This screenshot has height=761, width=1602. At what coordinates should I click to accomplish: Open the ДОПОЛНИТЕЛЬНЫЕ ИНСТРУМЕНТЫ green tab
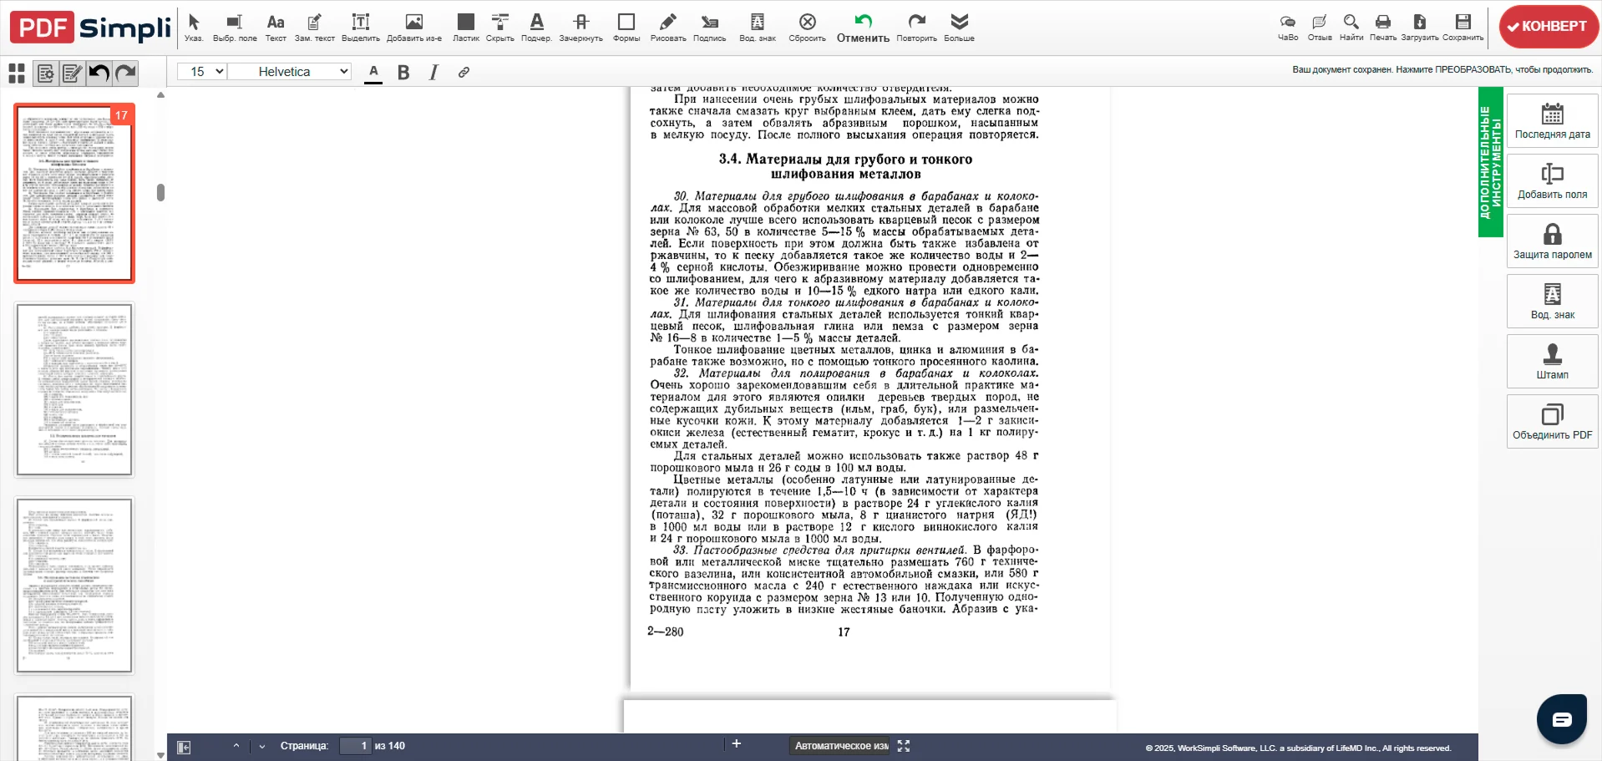pyautogui.click(x=1491, y=162)
